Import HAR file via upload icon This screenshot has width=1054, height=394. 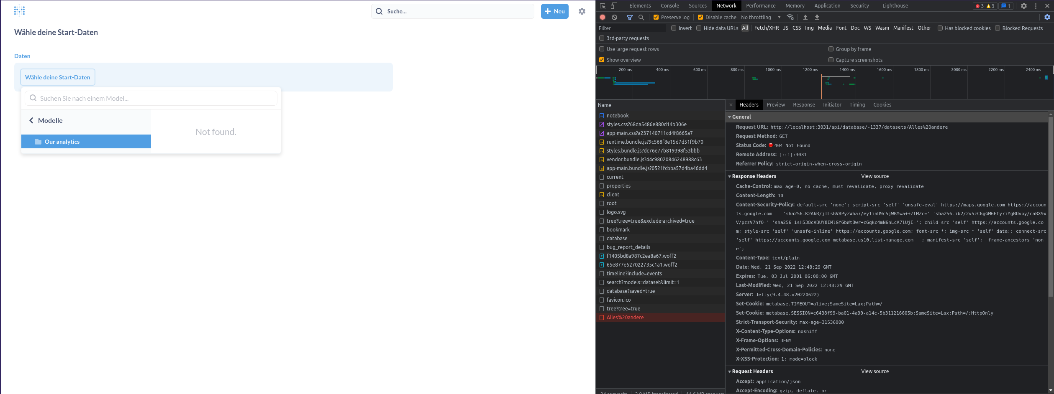click(805, 17)
